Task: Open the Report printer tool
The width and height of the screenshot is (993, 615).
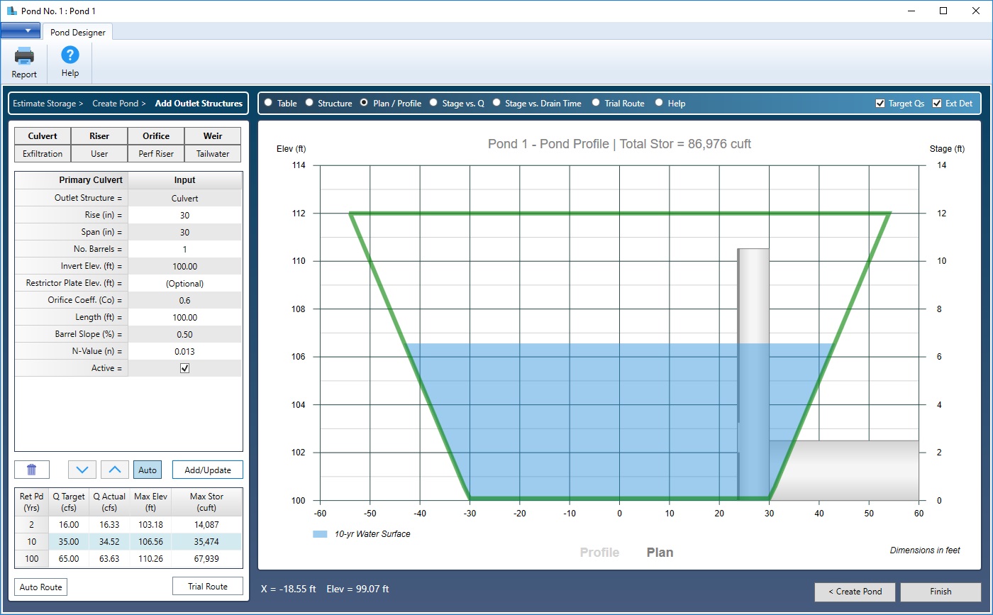Action: pyautogui.click(x=23, y=62)
